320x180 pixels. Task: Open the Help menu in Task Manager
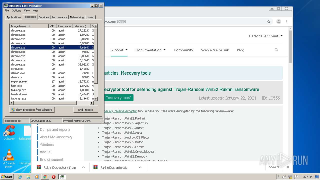click(x=35, y=10)
